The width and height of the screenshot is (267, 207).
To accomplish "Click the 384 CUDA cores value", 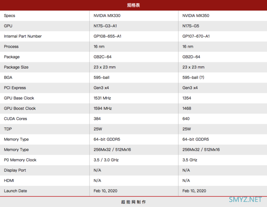I will click(97, 119).
